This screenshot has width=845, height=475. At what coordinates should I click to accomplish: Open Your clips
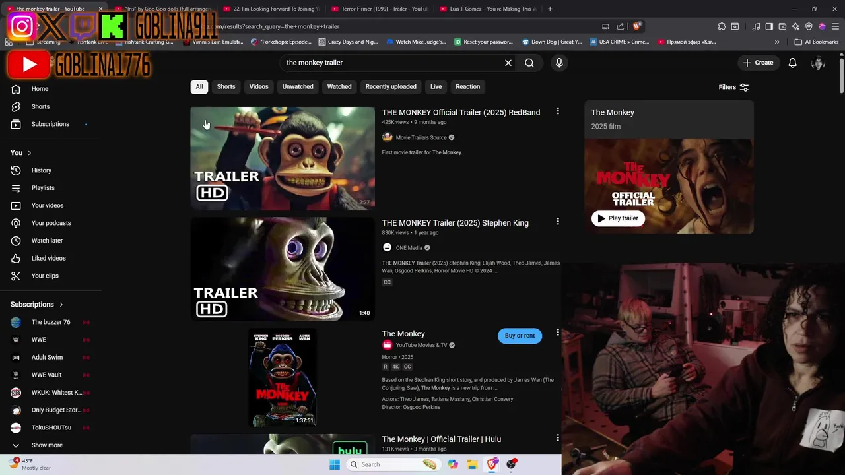(45, 276)
